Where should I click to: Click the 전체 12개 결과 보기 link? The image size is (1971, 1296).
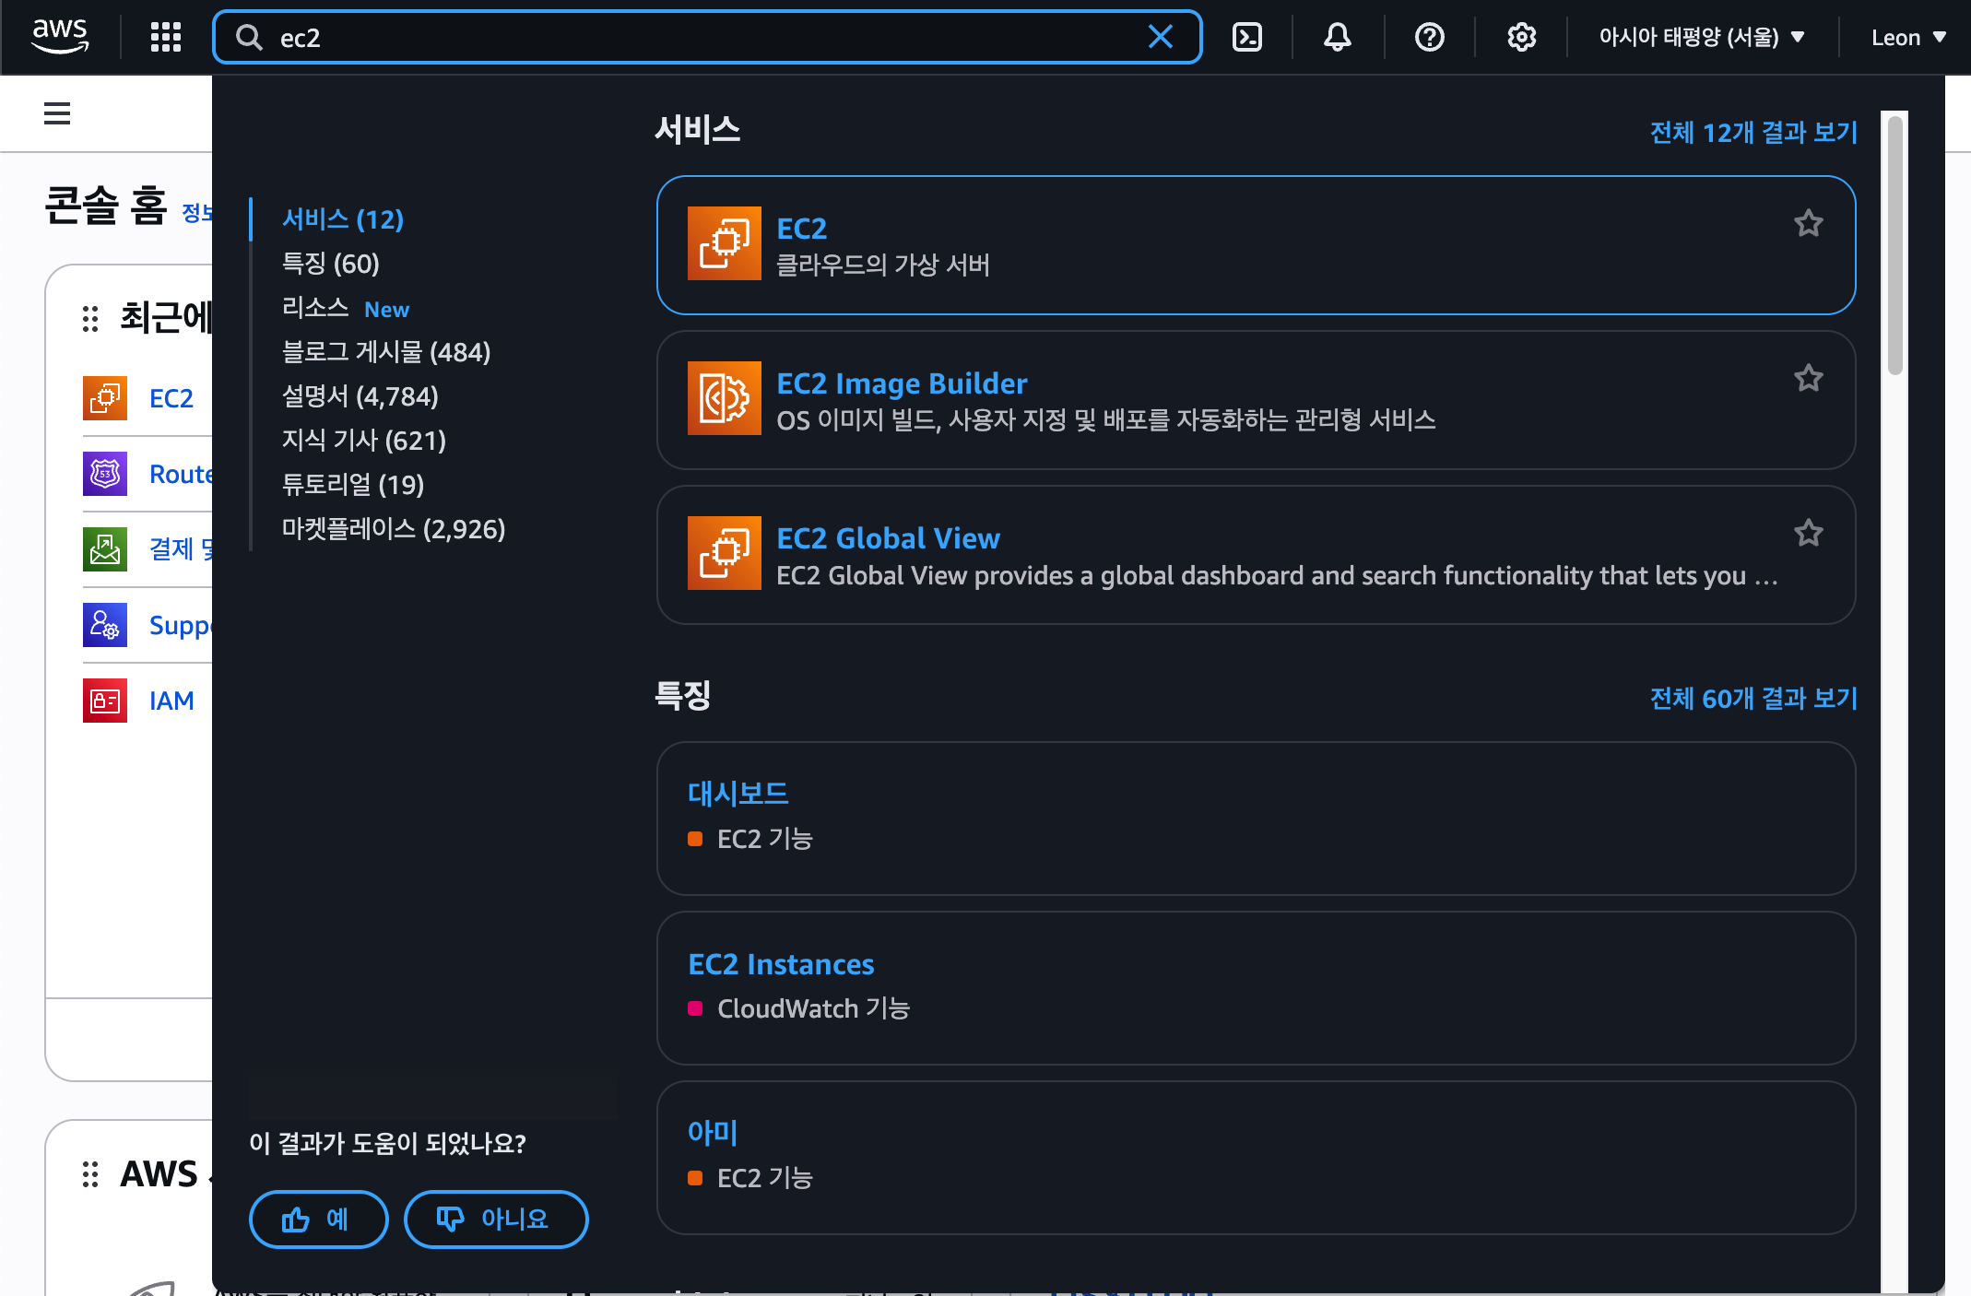[1753, 133]
